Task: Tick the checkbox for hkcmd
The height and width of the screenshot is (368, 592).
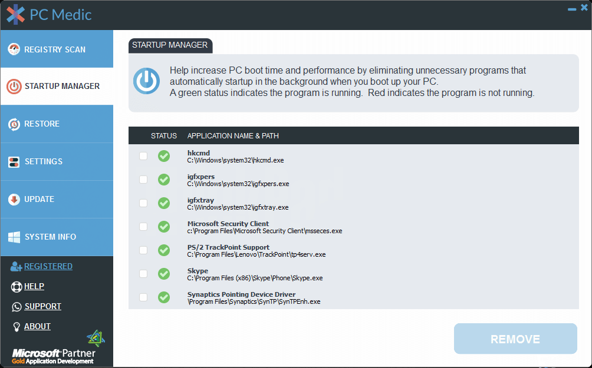Action: (143, 156)
